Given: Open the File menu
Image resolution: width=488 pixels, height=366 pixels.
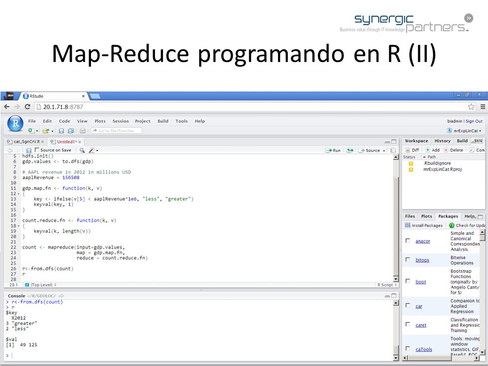Looking at the screenshot, I should (x=32, y=121).
